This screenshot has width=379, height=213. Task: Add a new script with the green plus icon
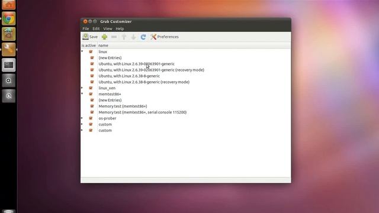click(104, 37)
